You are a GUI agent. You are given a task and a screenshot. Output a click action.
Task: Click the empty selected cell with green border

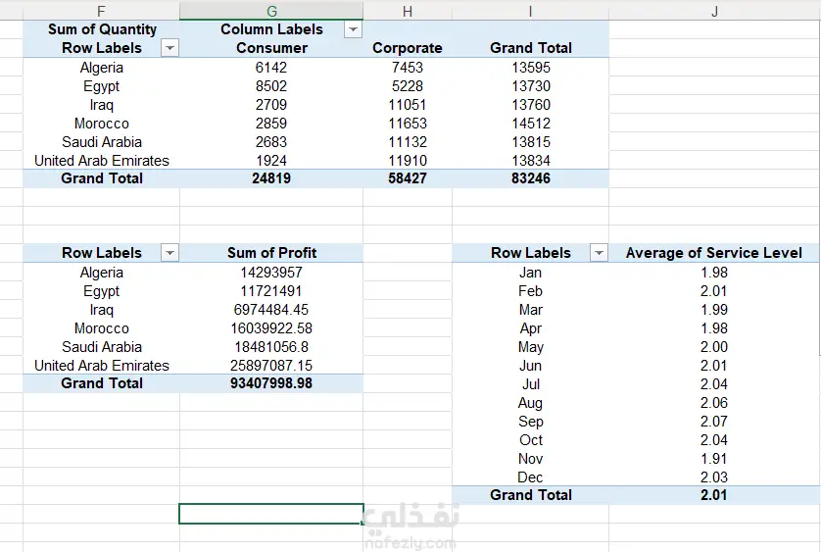(x=271, y=514)
